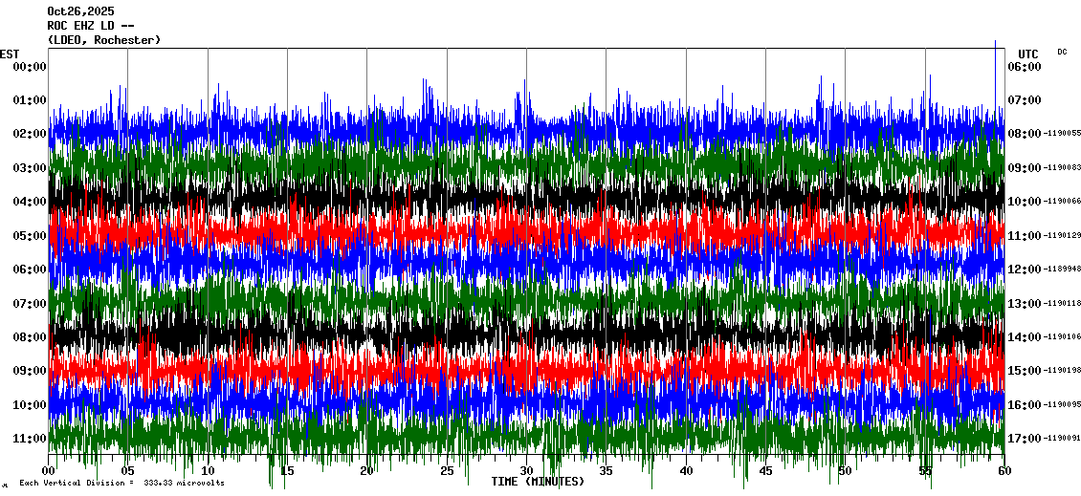Select the EST time label "08:00"
The height and width of the screenshot is (496, 1081).
(x=30, y=336)
